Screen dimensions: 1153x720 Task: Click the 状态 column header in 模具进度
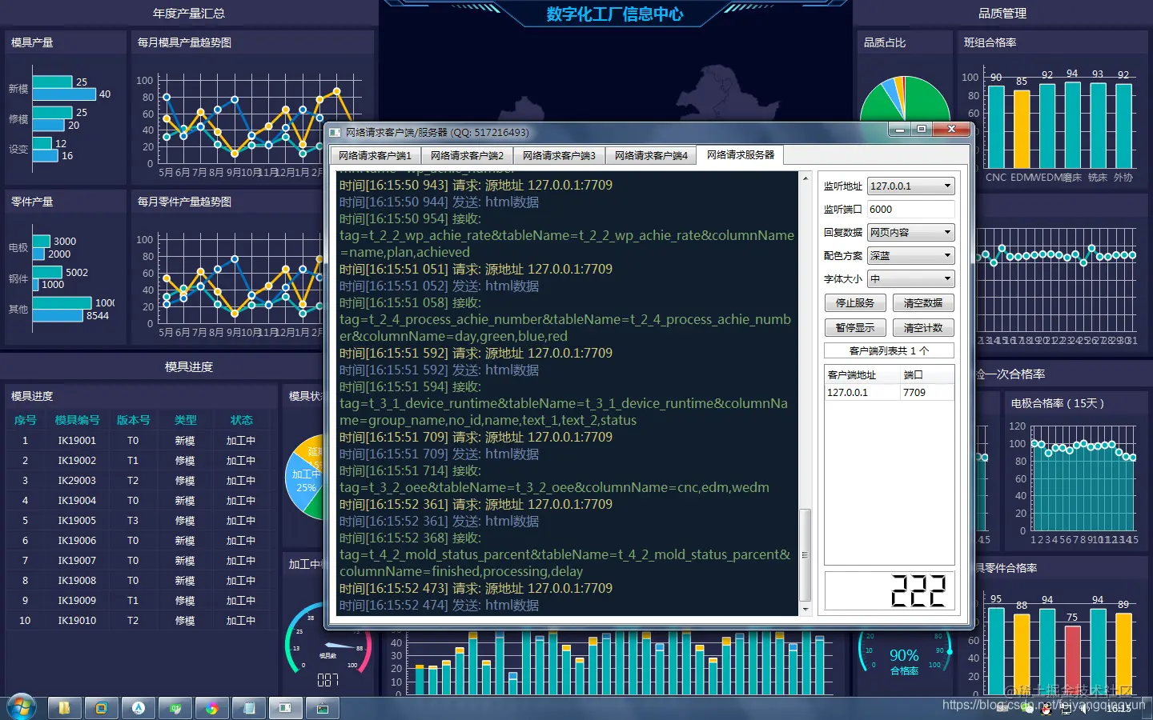pos(241,420)
